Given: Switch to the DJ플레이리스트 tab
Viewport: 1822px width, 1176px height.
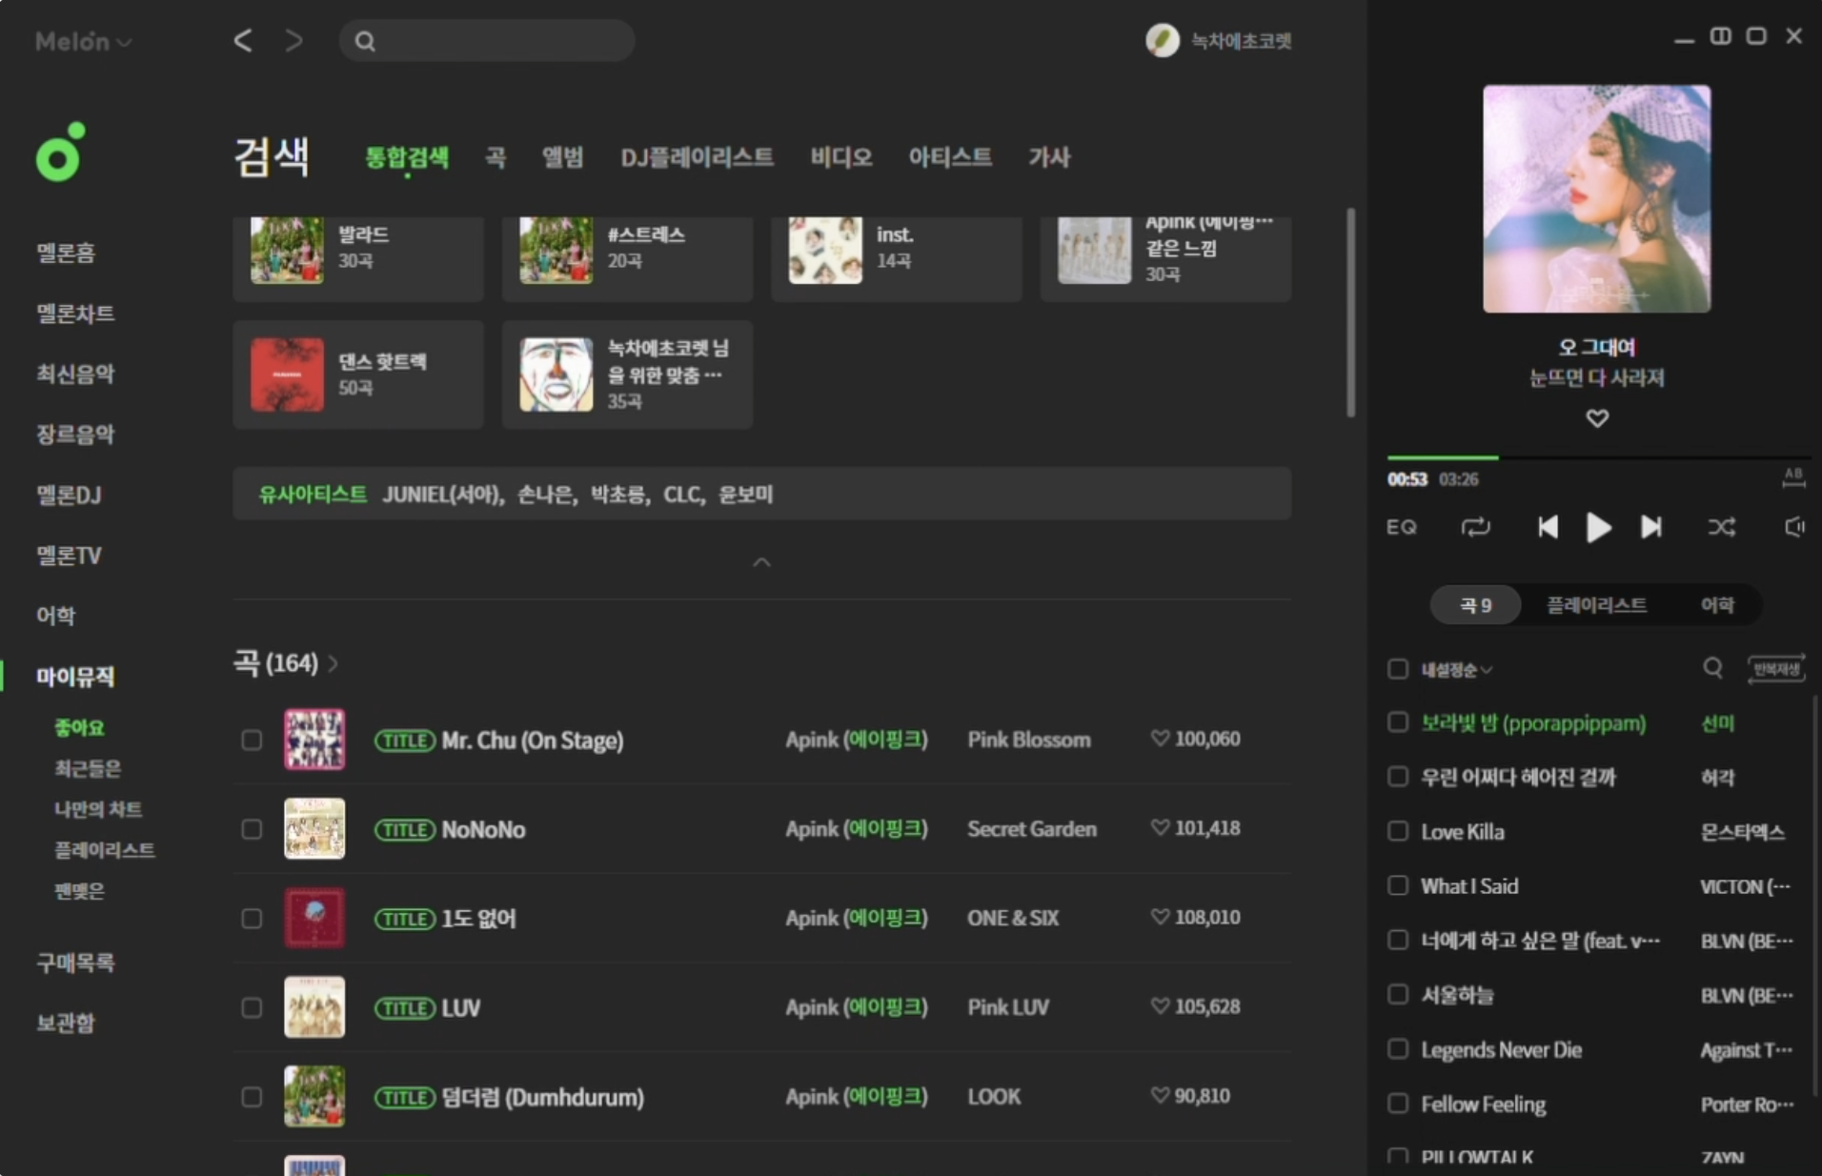Looking at the screenshot, I should tap(697, 157).
